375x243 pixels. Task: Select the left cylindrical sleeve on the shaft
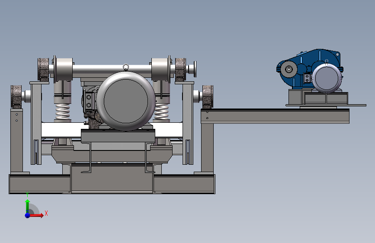pyautogui.click(x=64, y=69)
